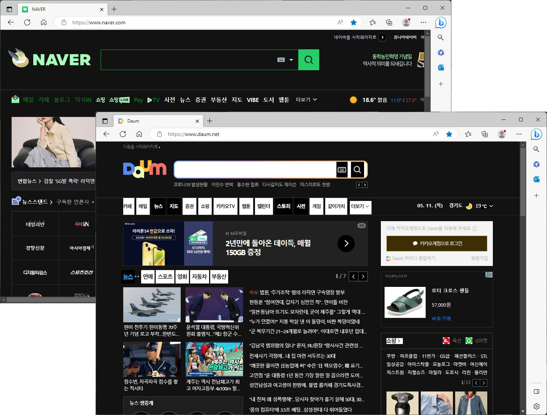Click the Naver search magnifier icon
This screenshot has width=547, height=415.
(x=308, y=60)
